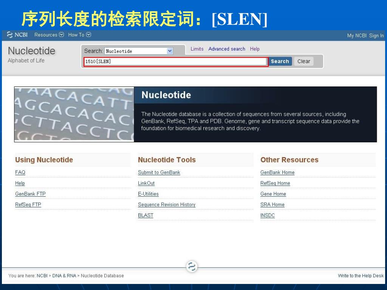Open the GenBank Home link
387x290 pixels.
coord(277,172)
